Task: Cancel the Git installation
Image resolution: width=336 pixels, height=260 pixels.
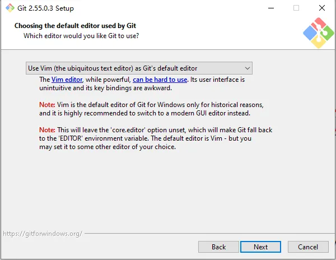Action: tap(308, 247)
